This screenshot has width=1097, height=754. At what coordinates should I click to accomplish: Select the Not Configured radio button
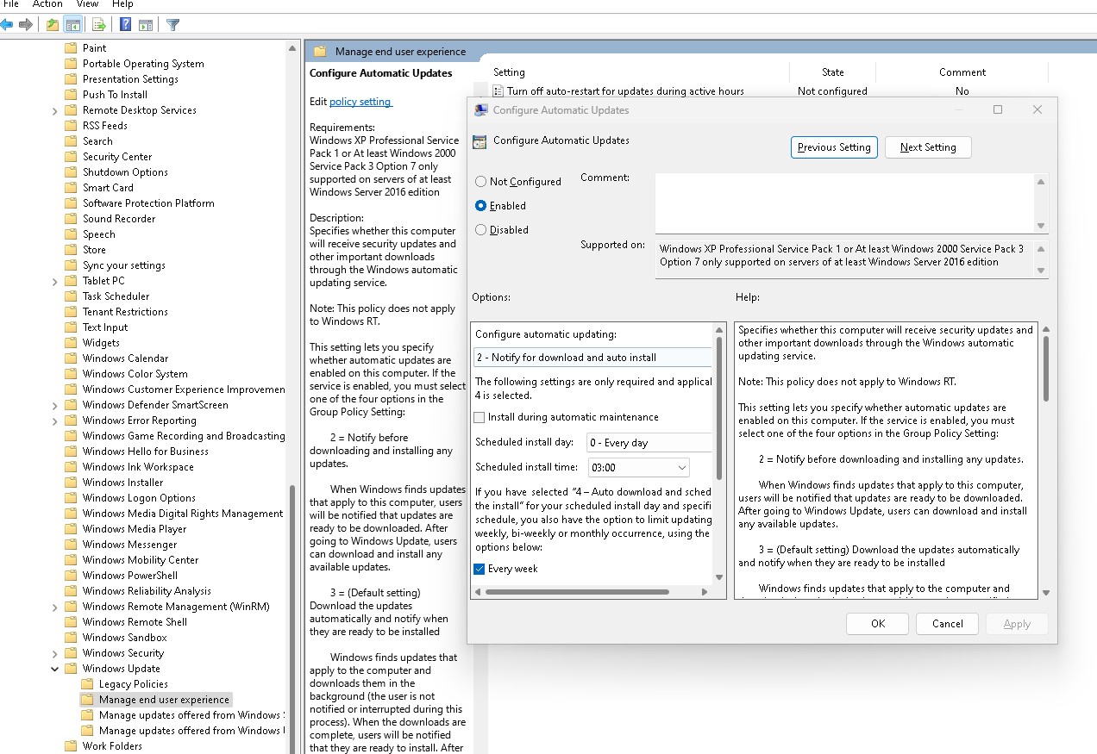pyautogui.click(x=481, y=182)
